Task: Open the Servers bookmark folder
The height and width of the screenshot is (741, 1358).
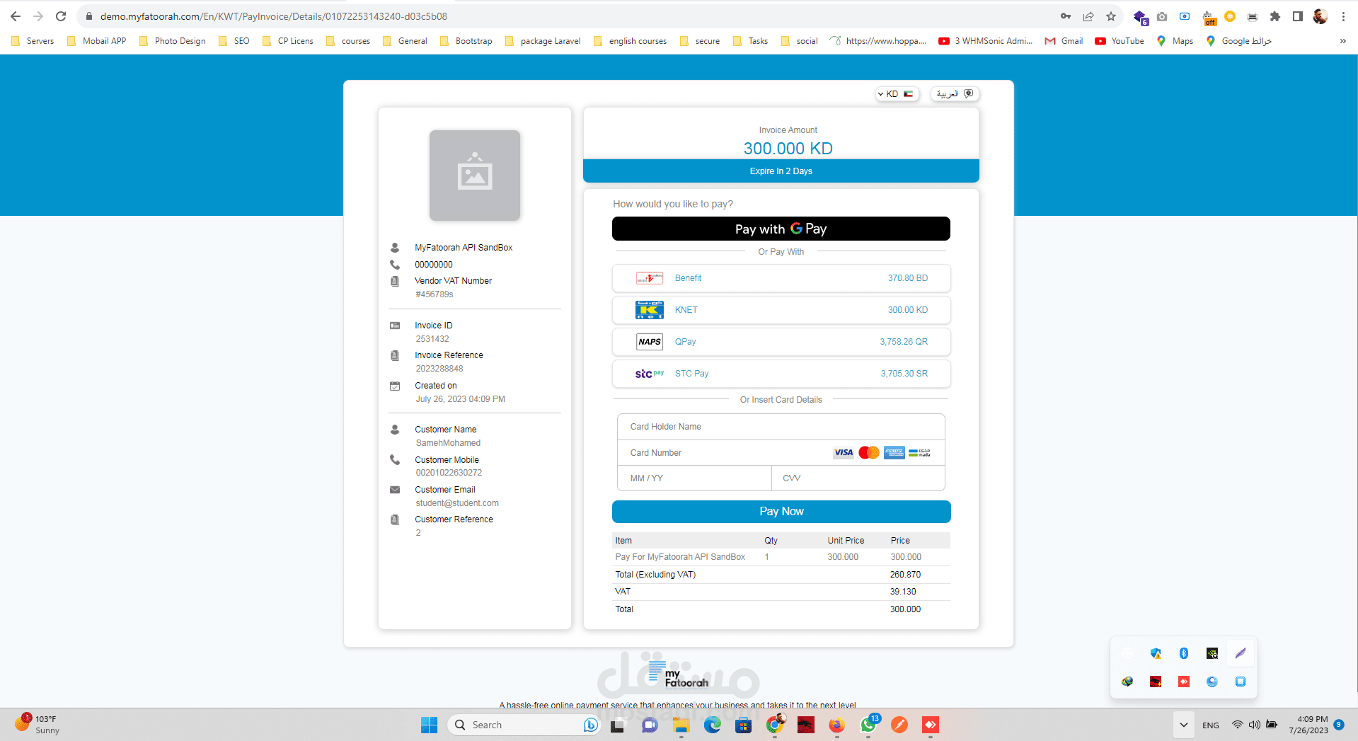Action: 33,41
